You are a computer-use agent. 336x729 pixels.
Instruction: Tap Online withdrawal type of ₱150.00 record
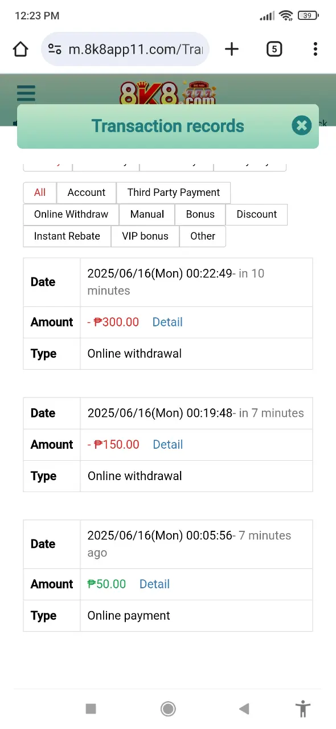(134, 476)
